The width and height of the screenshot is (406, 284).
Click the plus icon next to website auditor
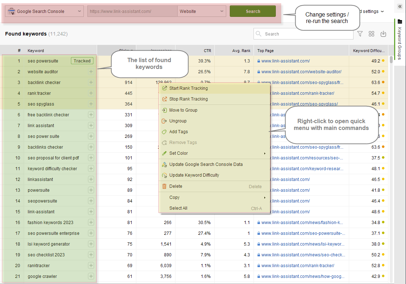[91, 71]
